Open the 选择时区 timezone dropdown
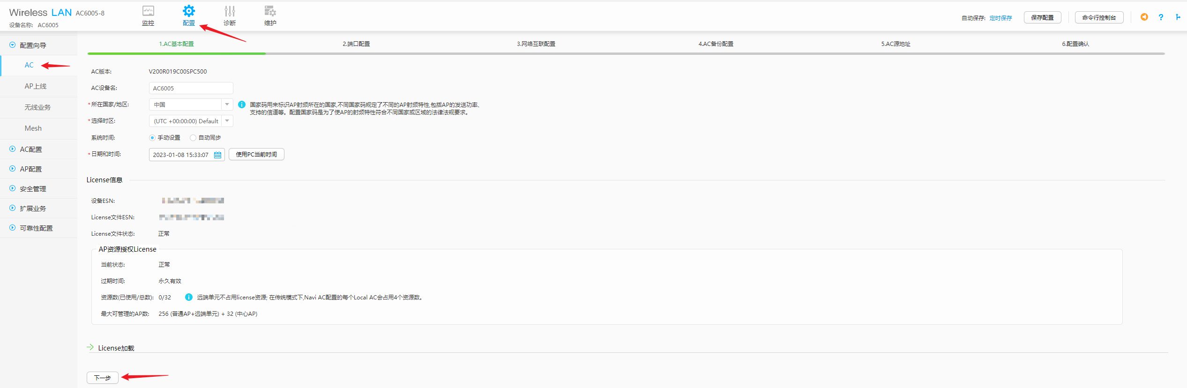 [x=227, y=121]
